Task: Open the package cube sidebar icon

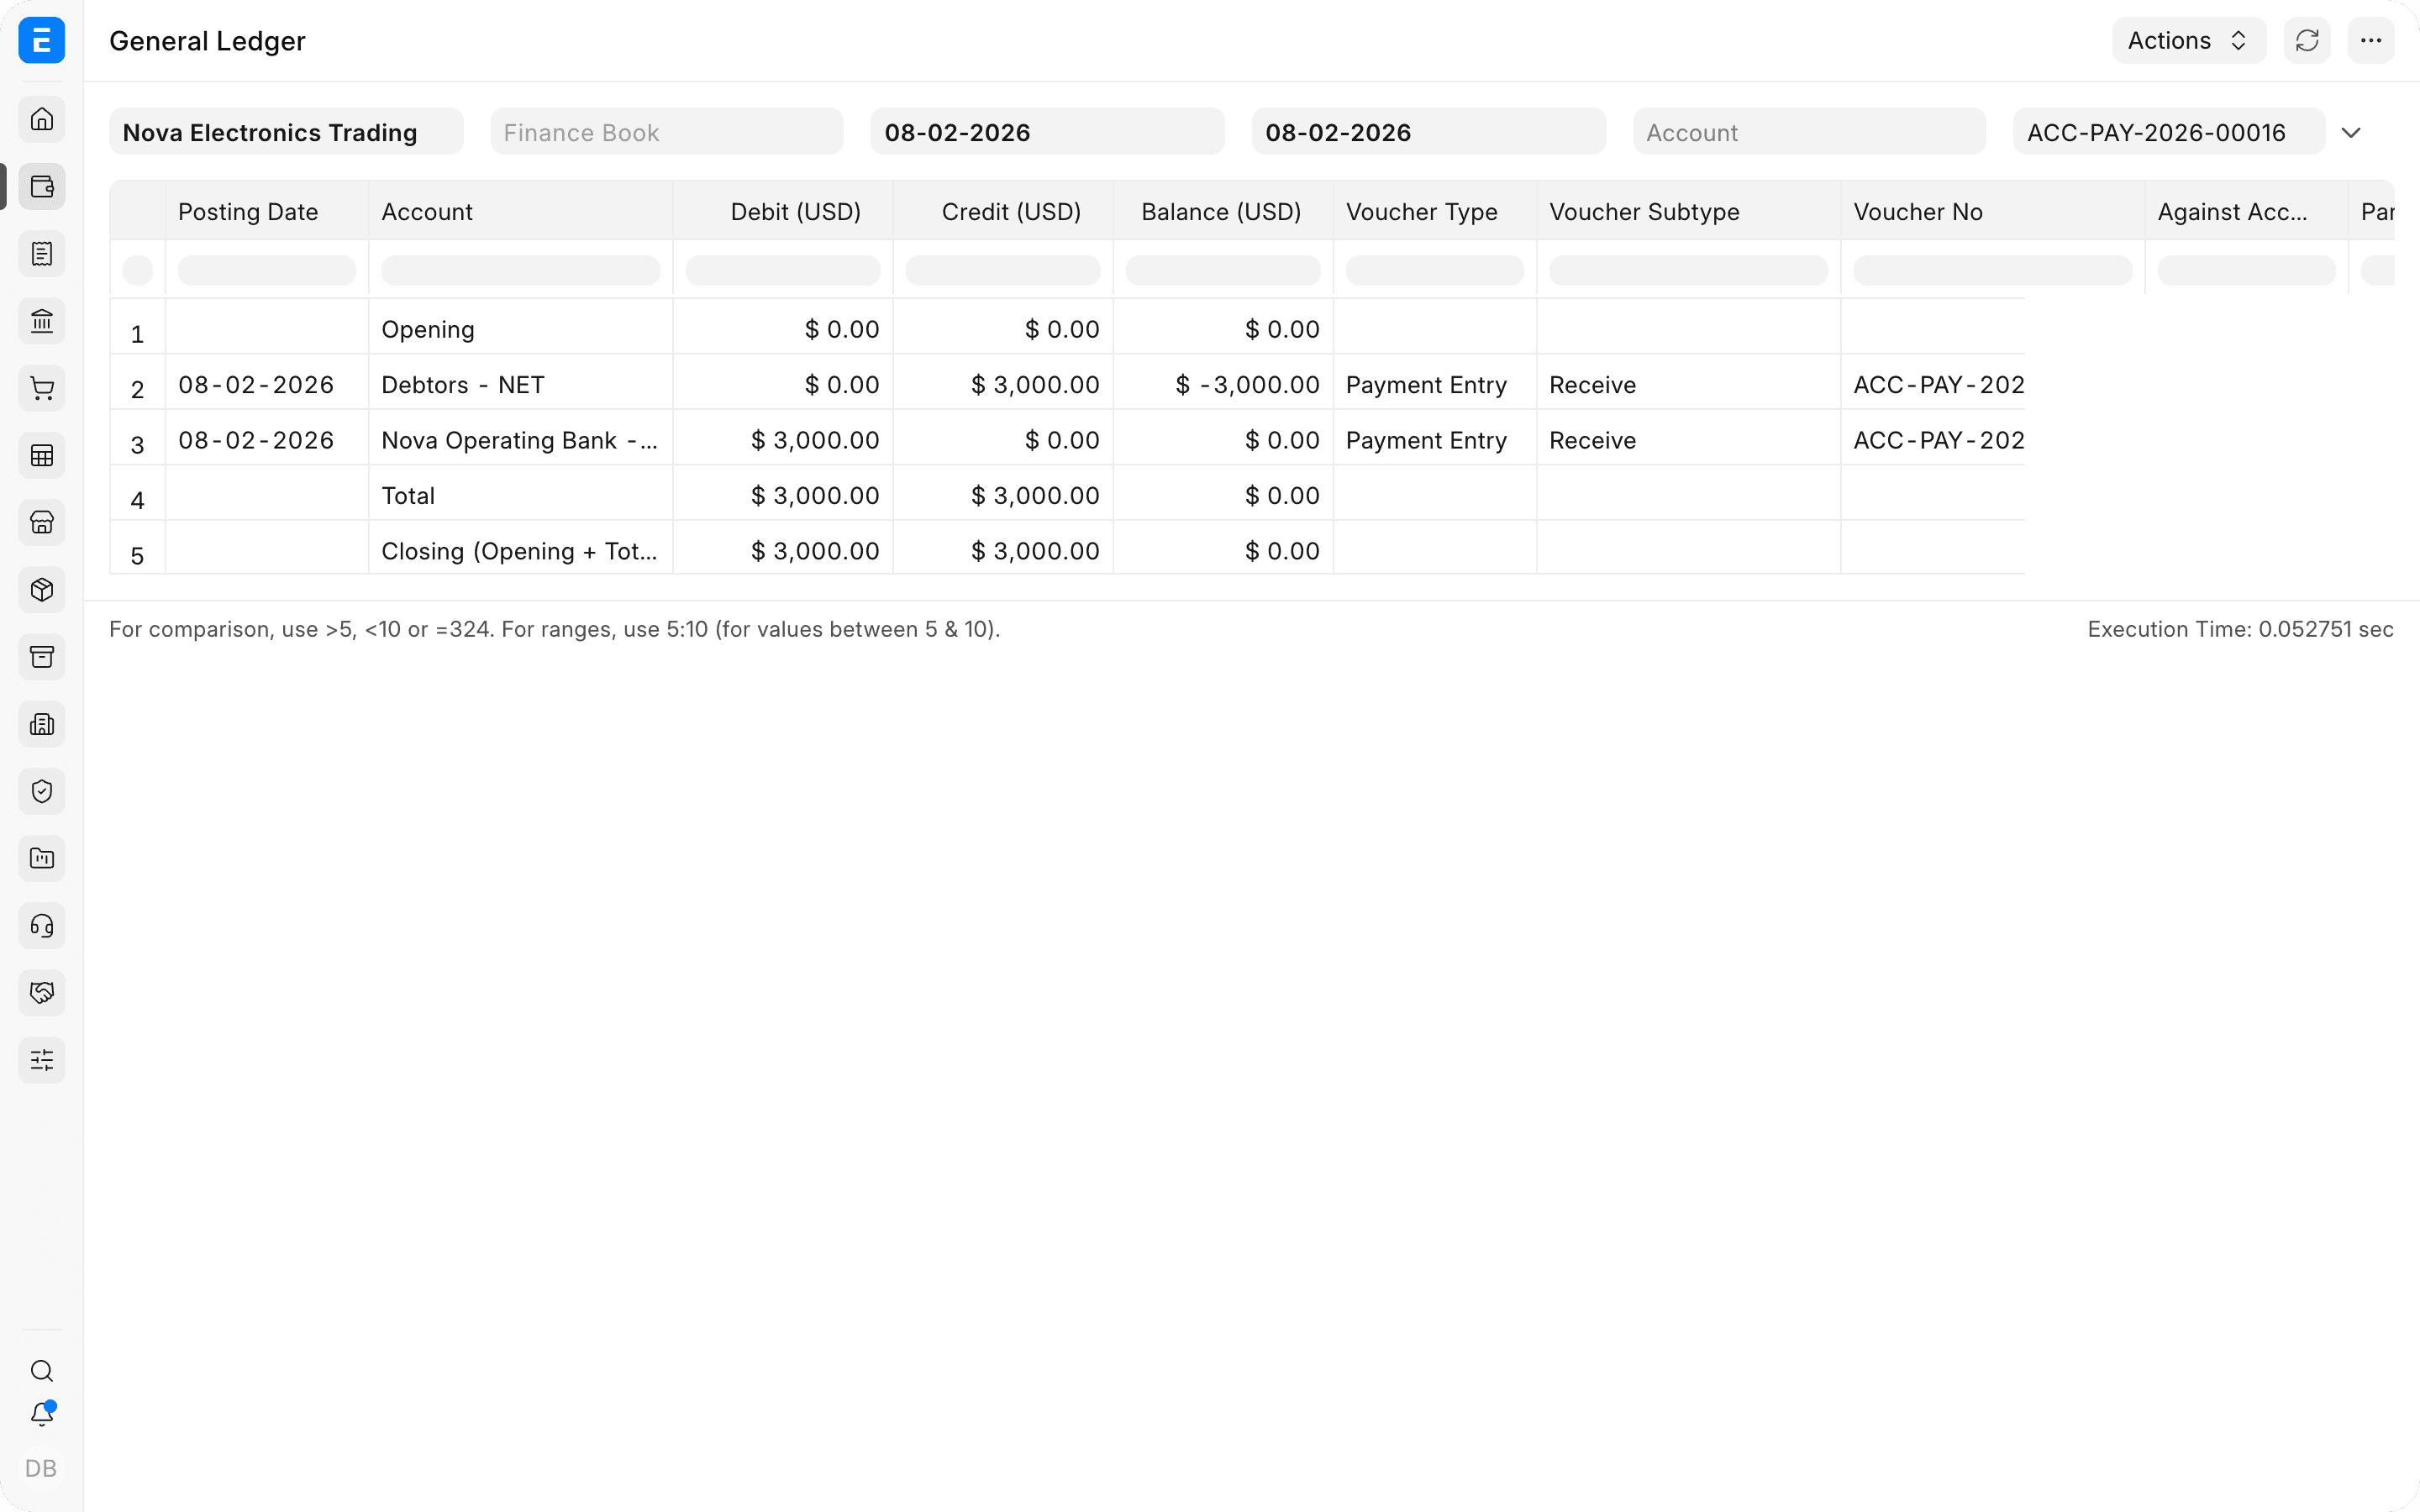Action: (x=42, y=590)
